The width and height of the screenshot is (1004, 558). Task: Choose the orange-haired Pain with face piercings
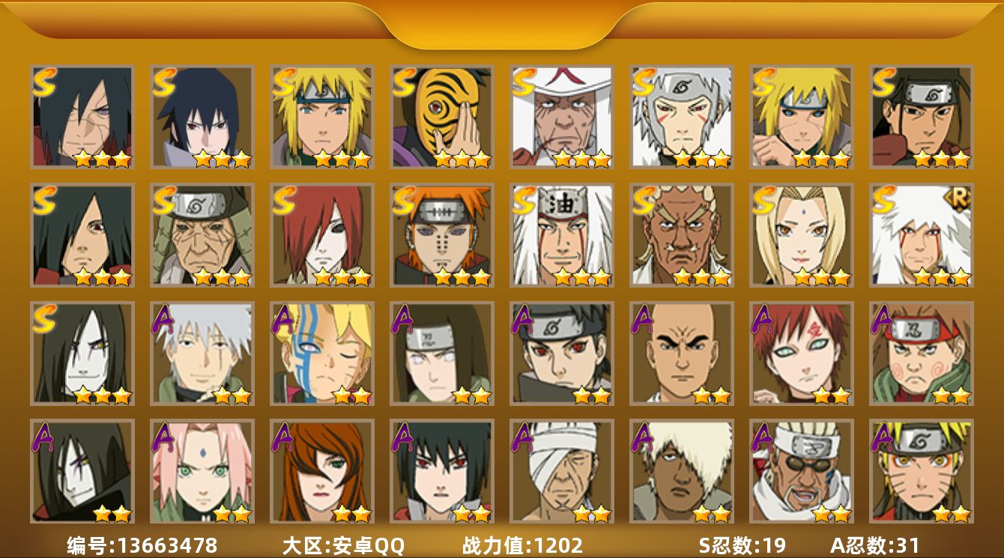click(x=442, y=235)
